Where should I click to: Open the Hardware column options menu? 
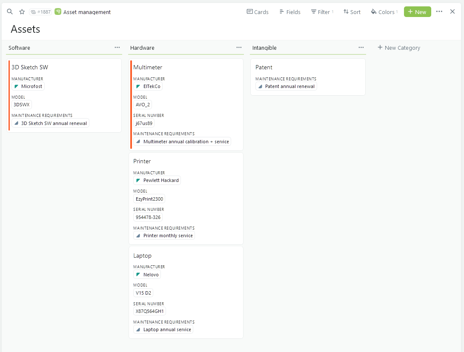tap(239, 48)
